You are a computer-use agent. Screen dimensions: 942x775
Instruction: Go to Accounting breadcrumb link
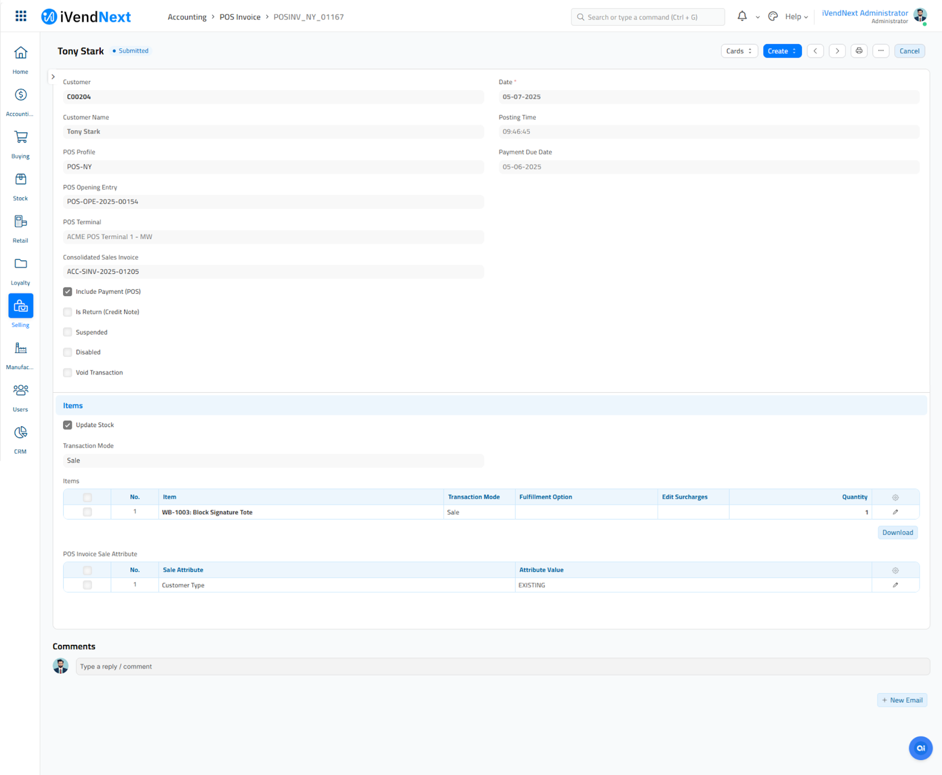coord(187,17)
